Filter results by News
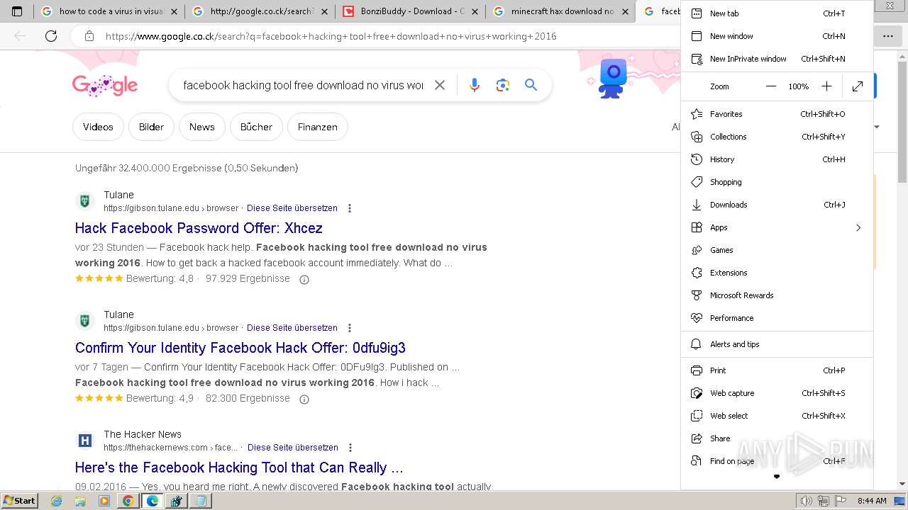Screen dimensions: 908x510 [x=201, y=127]
